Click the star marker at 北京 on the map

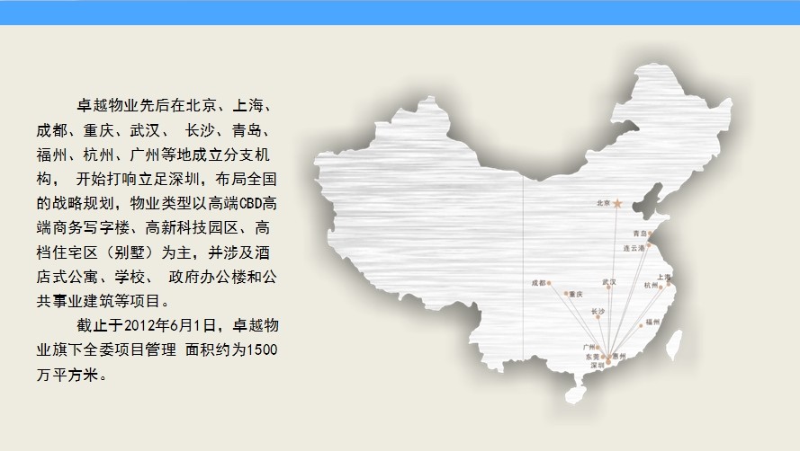[x=617, y=203]
